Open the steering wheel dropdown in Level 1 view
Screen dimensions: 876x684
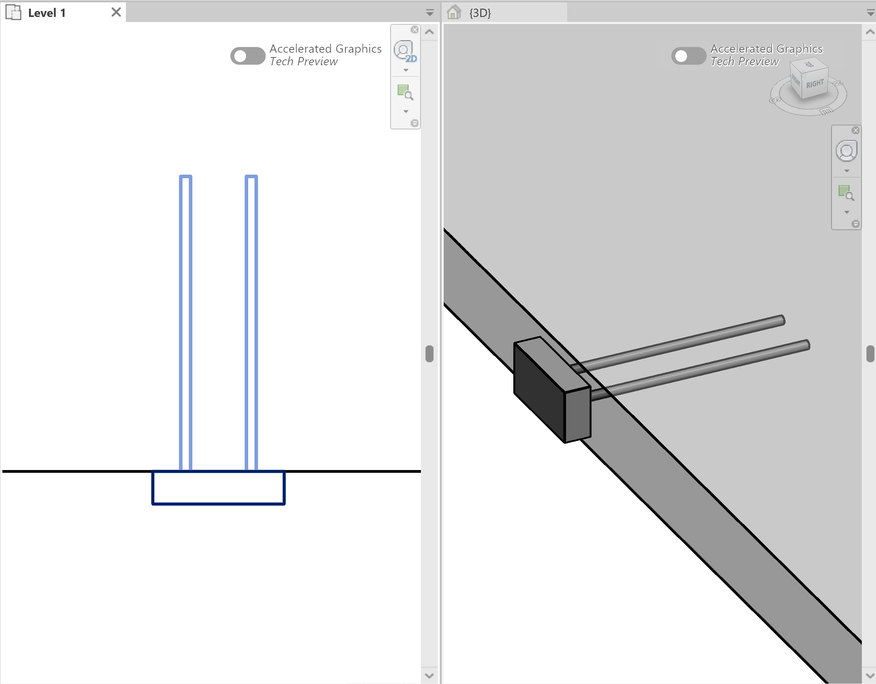(405, 69)
